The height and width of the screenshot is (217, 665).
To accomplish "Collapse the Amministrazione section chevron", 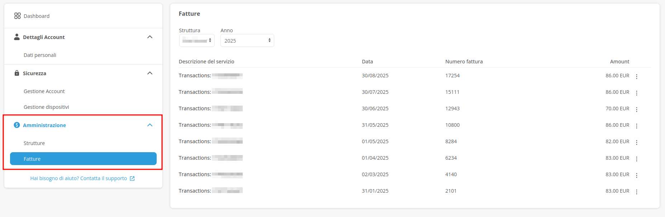I will tap(150, 125).
